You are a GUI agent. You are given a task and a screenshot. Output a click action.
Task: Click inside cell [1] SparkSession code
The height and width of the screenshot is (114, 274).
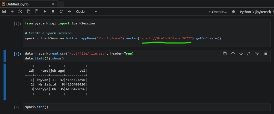pos(147,33)
